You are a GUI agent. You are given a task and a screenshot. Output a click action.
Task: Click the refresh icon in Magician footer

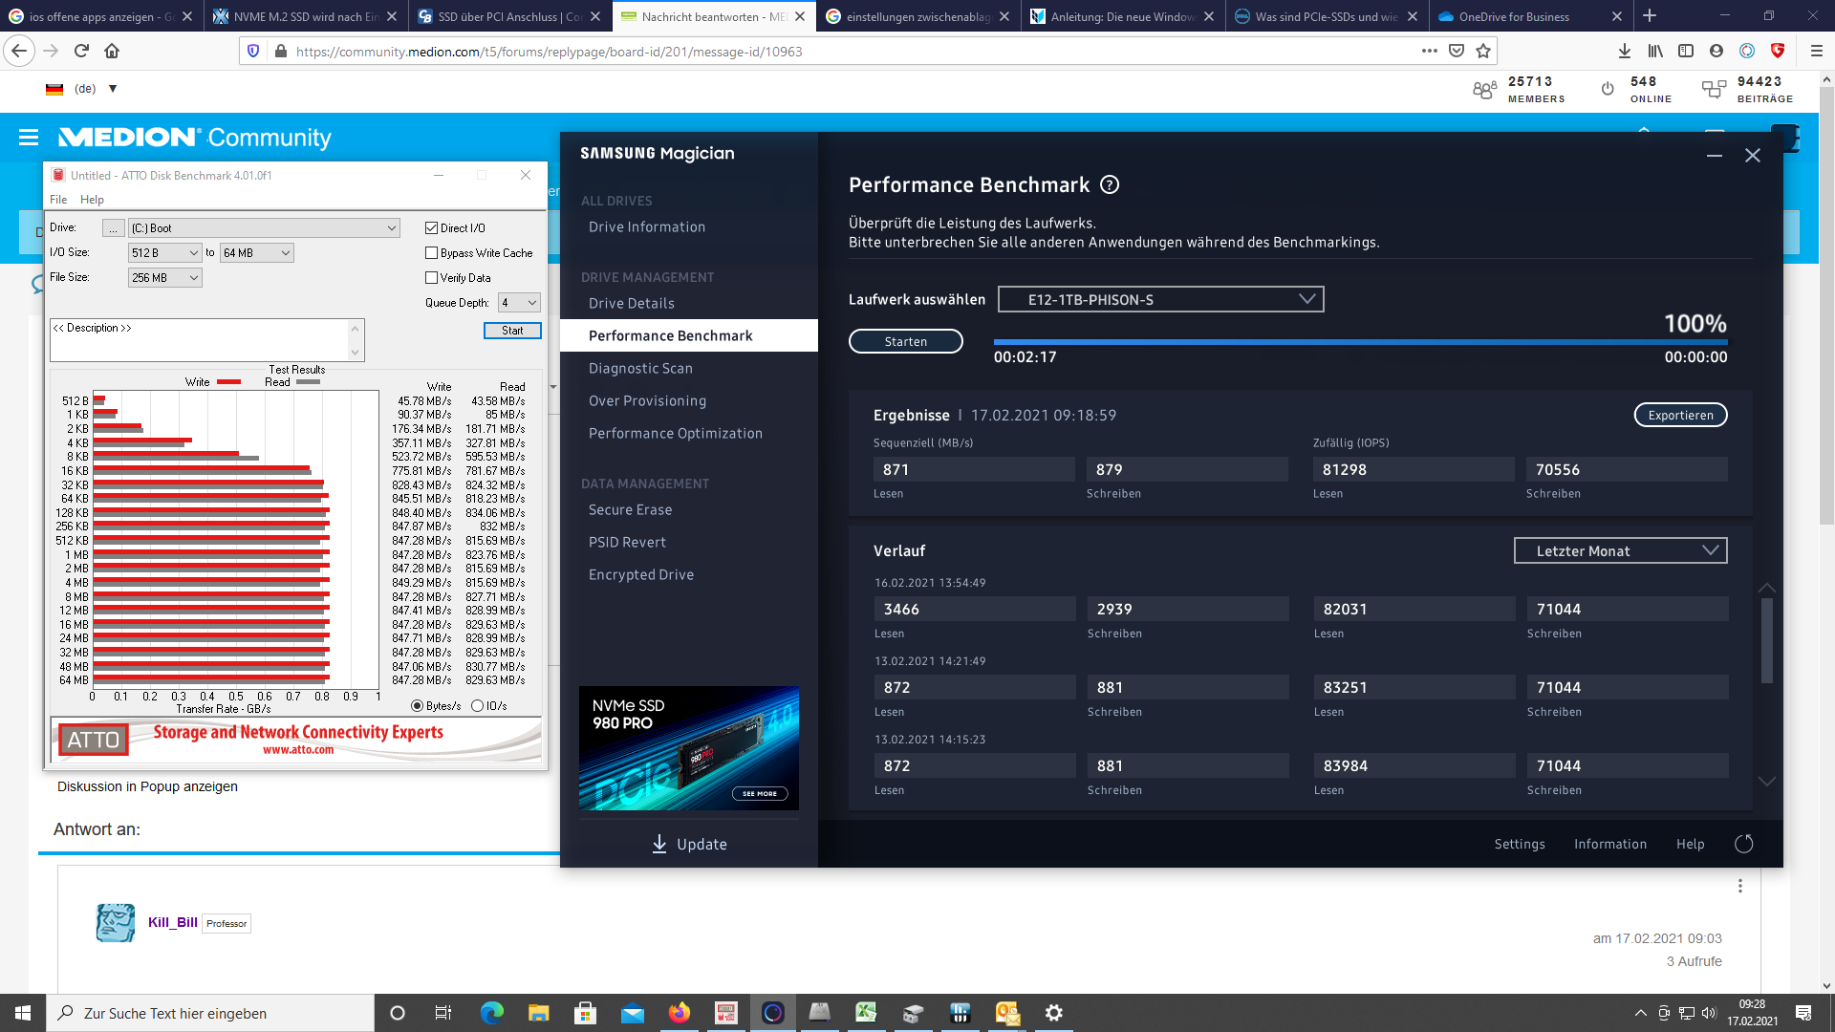[x=1743, y=844]
